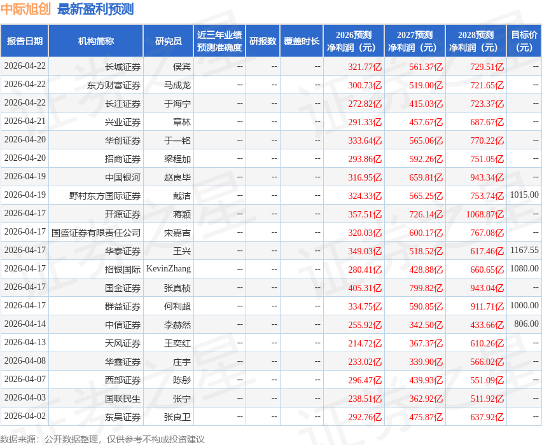Click the 近三年业绩预测准确度 header

(x=219, y=41)
